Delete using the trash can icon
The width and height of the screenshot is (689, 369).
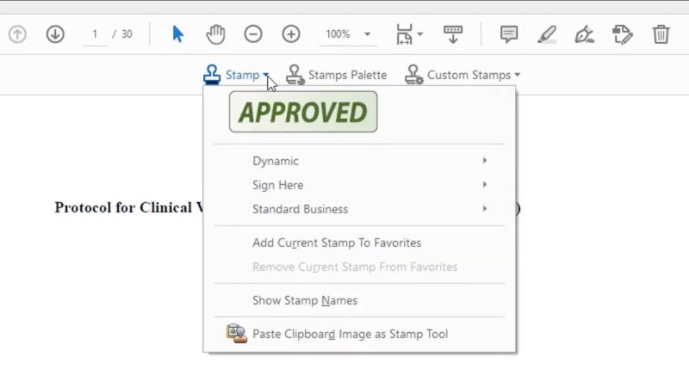pos(661,34)
